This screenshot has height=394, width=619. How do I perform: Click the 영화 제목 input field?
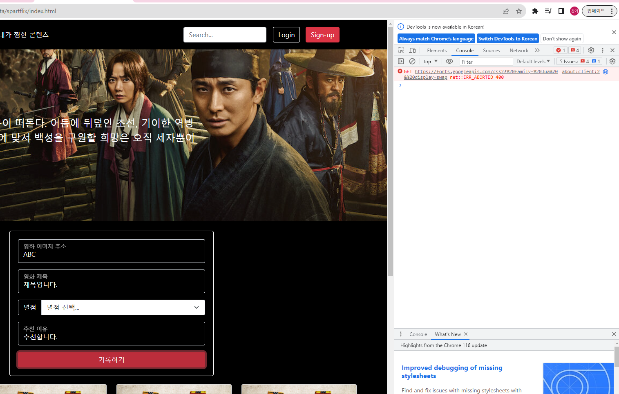(x=112, y=281)
